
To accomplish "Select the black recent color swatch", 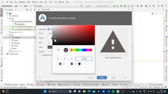I will [x=79, y=64].
